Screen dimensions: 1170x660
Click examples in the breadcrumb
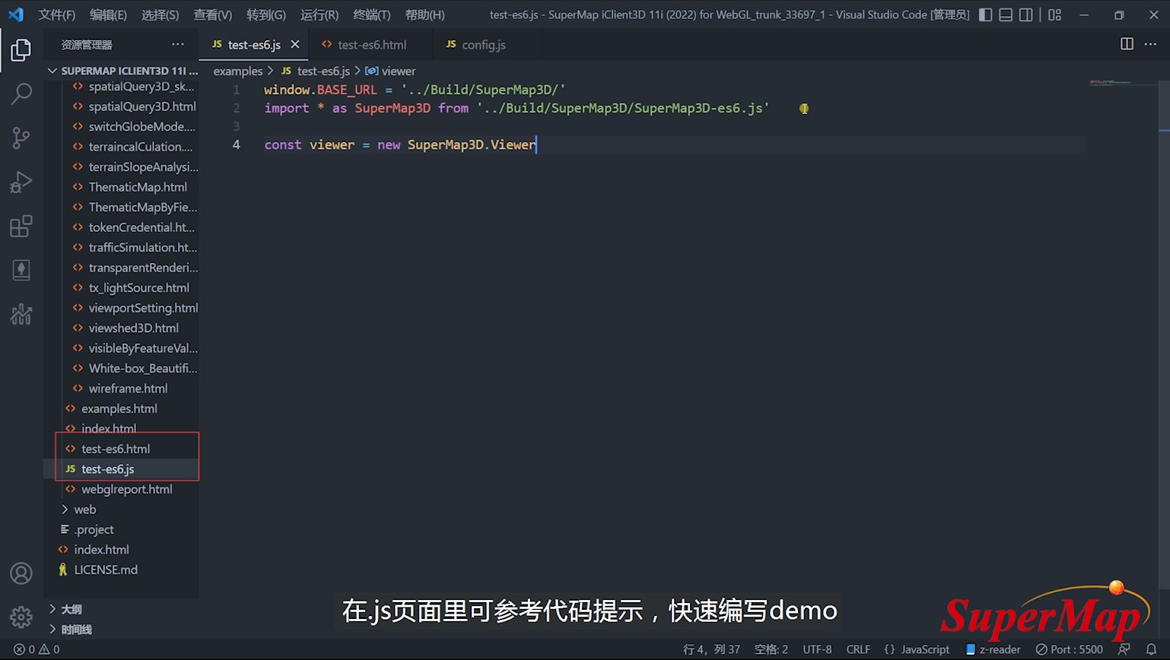pyautogui.click(x=237, y=71)
